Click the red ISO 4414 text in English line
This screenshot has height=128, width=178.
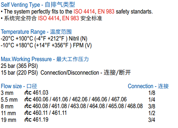click(x=84, y=11)
